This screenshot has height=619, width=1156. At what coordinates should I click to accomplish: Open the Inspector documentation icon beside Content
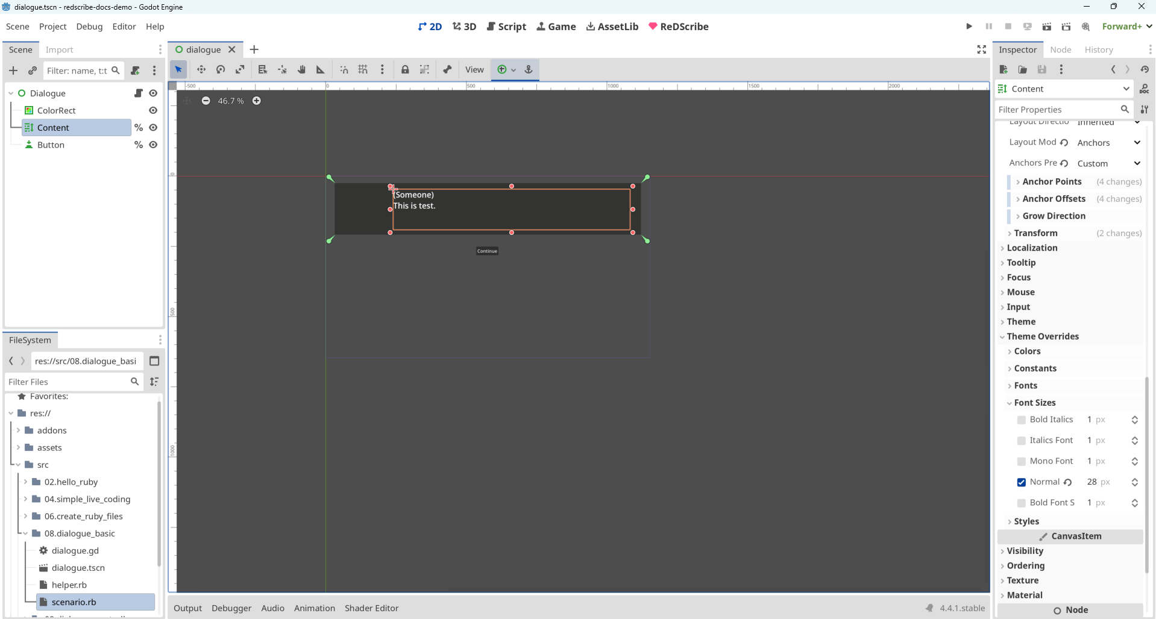click(x=1144, y=89)
